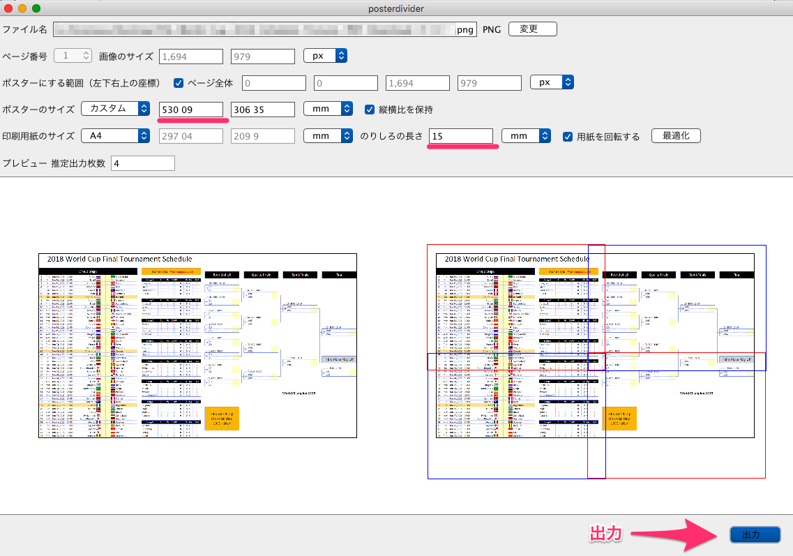Click the image height field 979
The width and height of the screenshot is (793, 556).
click(262, 56)
